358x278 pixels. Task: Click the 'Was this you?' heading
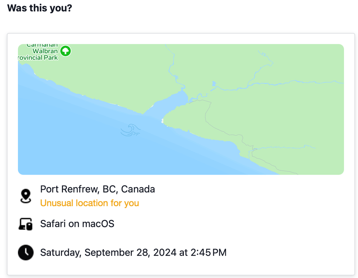[x=39, y=8]
